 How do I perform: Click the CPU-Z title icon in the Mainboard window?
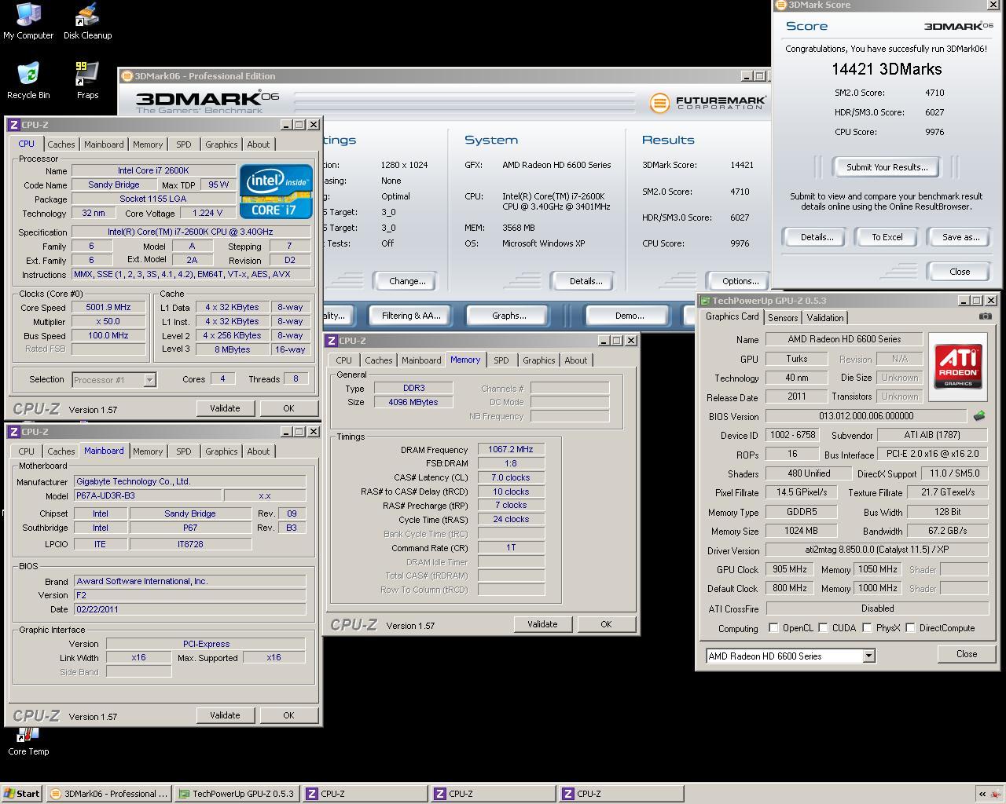(x=14, y=432)
